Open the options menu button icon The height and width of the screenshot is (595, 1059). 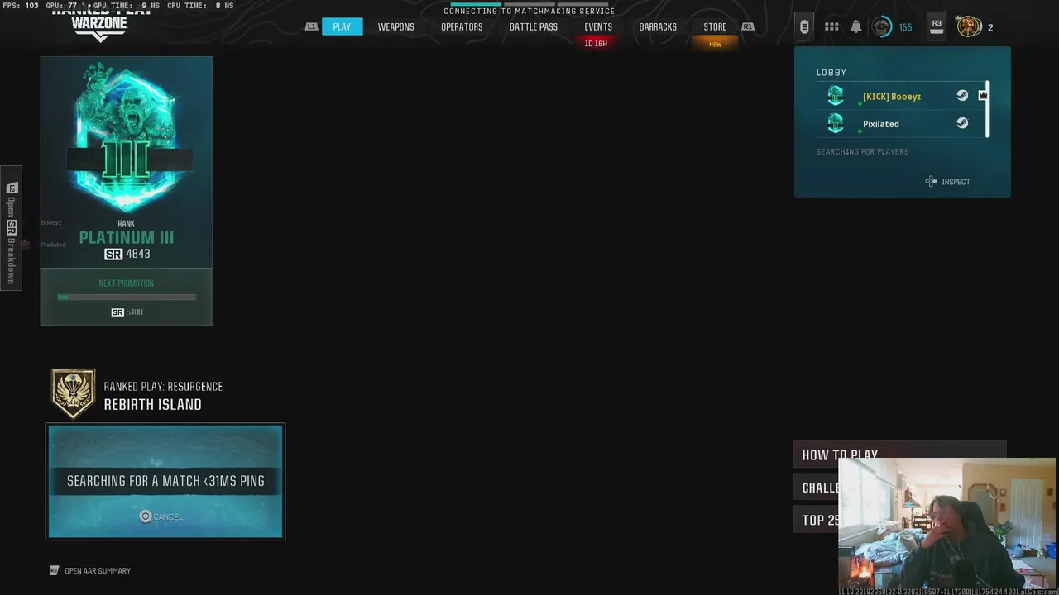(804, 26)
